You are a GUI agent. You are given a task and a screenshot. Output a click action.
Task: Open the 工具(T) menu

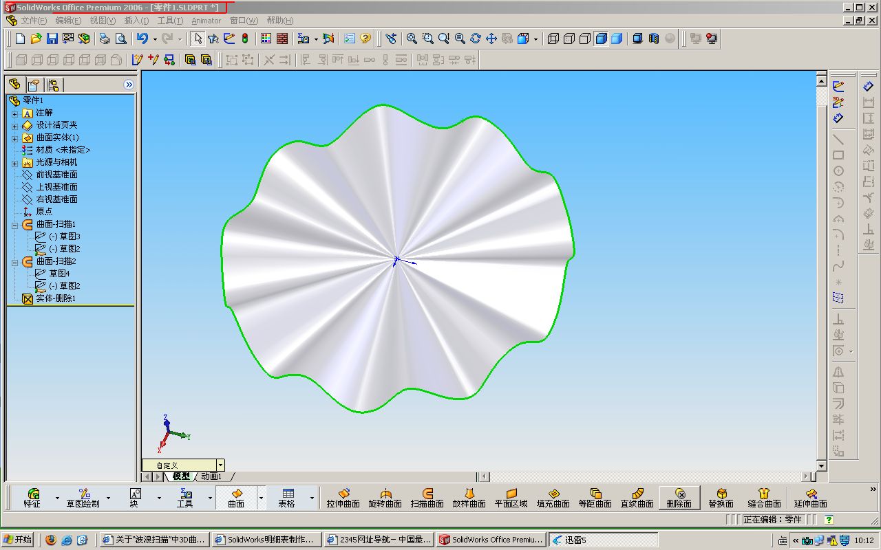(170, 21)
